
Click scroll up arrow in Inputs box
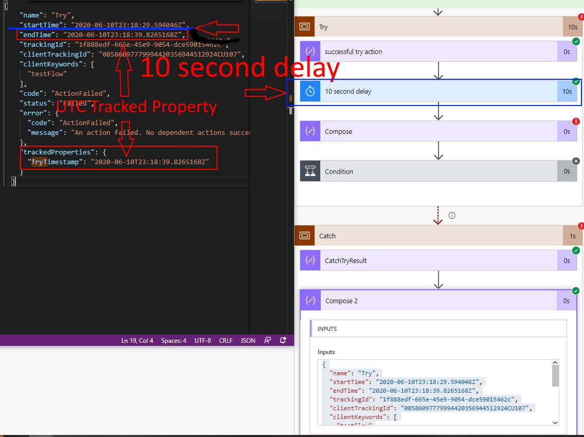pyautogui.click(x=555, y=363)
